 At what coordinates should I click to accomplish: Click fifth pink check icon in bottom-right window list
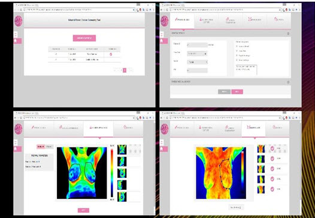(272, 189)
